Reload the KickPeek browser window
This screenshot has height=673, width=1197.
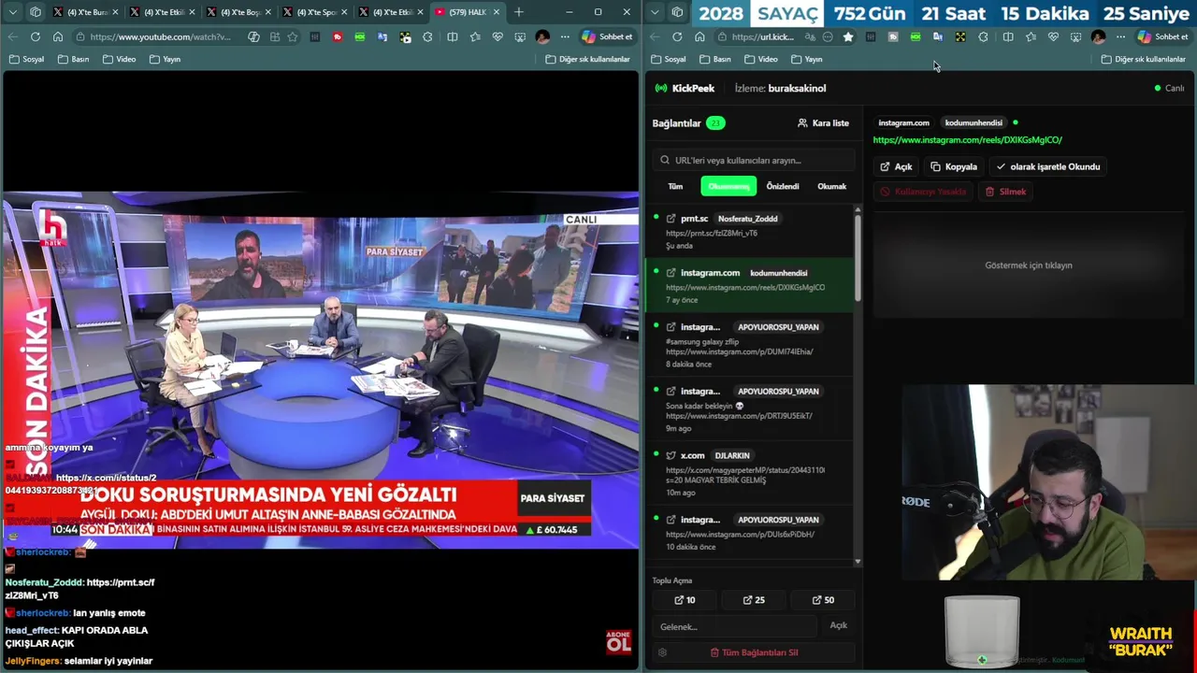pos(676,36)
